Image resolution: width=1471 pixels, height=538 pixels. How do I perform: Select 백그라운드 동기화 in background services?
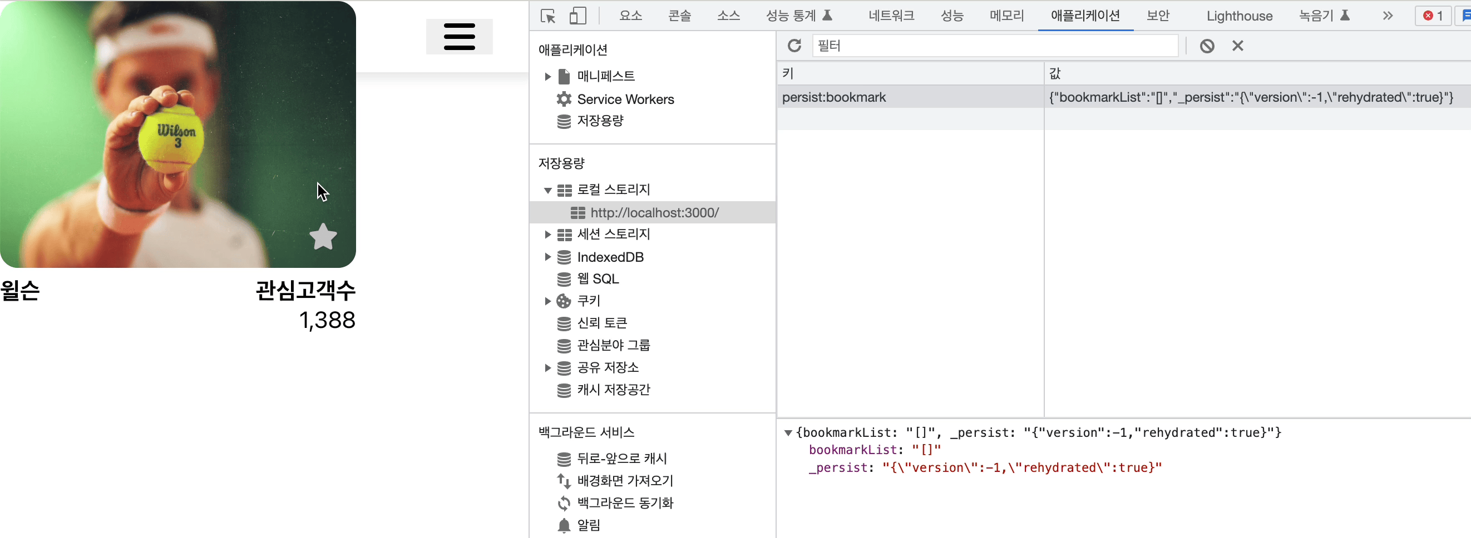tap(625, 503)
